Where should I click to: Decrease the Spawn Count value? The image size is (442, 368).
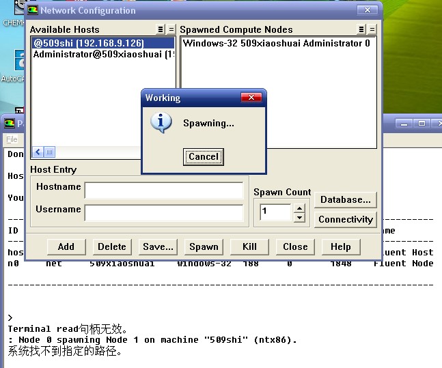pos(299,218)
